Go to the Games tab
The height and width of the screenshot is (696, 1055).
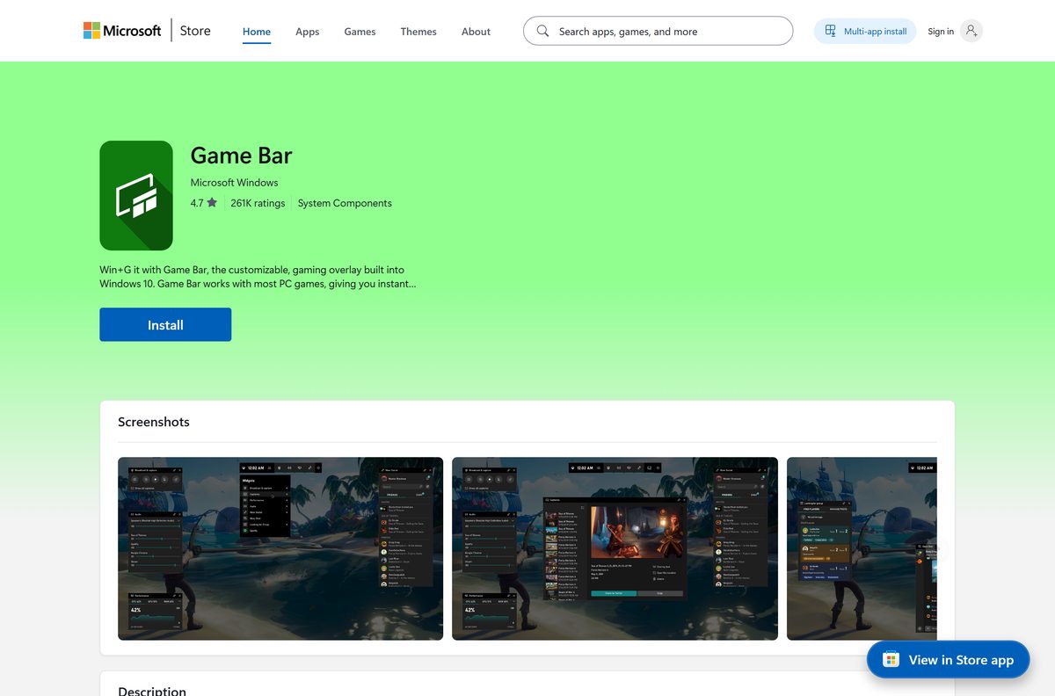pos(360,32)
